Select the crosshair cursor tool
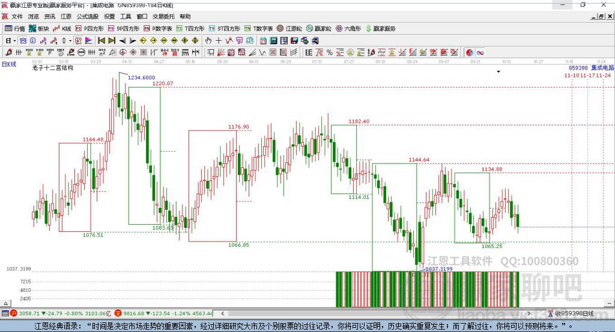The width and height of the screenshot is (615, 332). click(219, 41)
